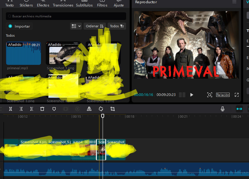Open the Reproductor panel menu icon
The height and width of the screenshot is (179, 249).
tap(234, 2)
